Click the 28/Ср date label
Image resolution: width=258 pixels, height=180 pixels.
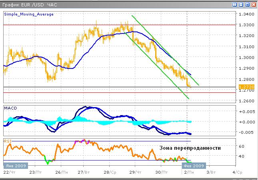pyautogui.click(x=110, y=172)
